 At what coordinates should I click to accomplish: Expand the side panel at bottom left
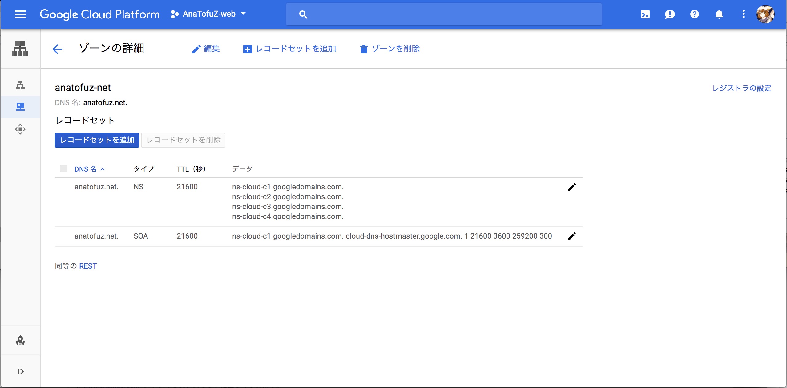pos(20,371)
